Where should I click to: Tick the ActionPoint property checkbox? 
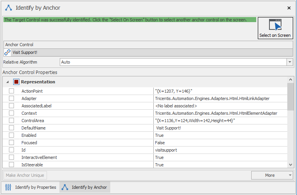tap(11, 91)
